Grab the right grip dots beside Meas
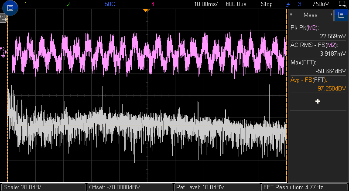Viewport: 349px width, 191px height. pos(331,15)
